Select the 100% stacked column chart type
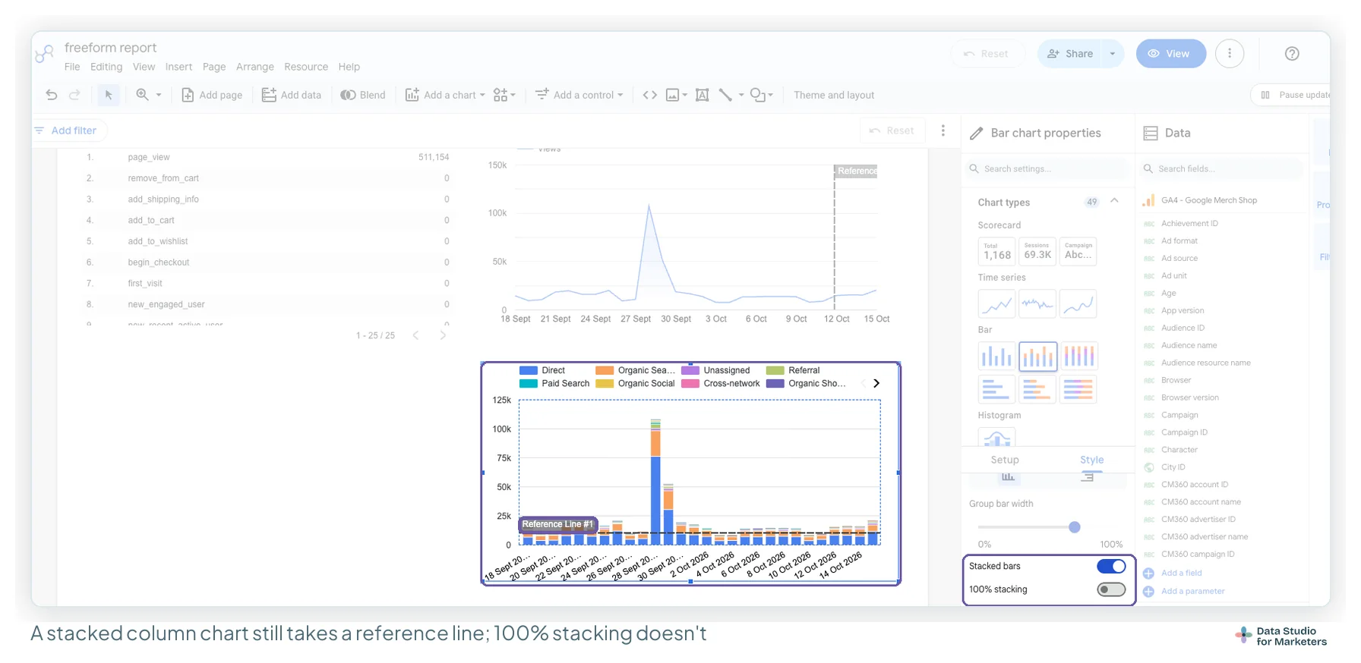The width and height of the screenshot is (1361, 663). tap(1078, 356)
